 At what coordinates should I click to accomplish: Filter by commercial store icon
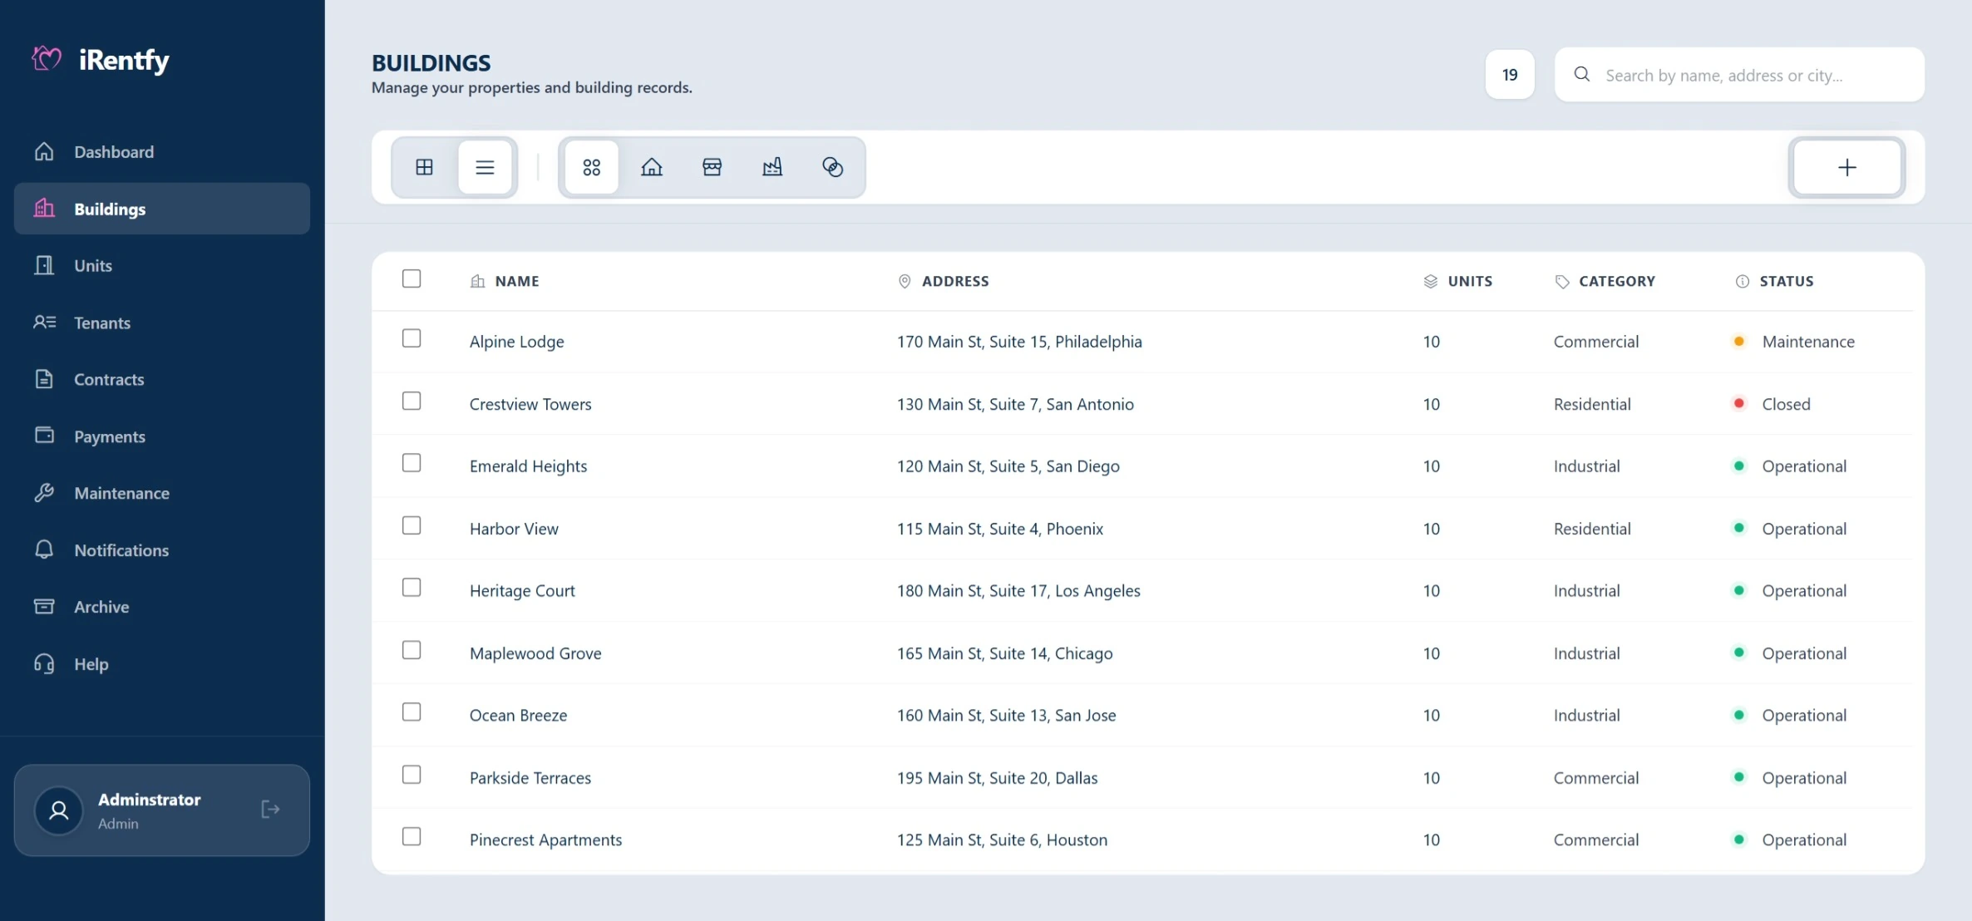click(x=712, y=167)
